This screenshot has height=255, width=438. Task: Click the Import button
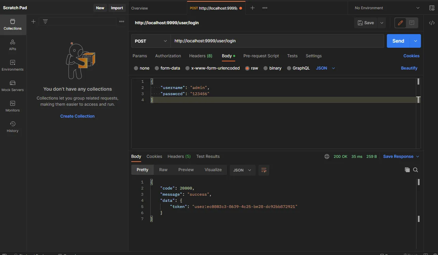pyautogui.click(x=117, y=8)
